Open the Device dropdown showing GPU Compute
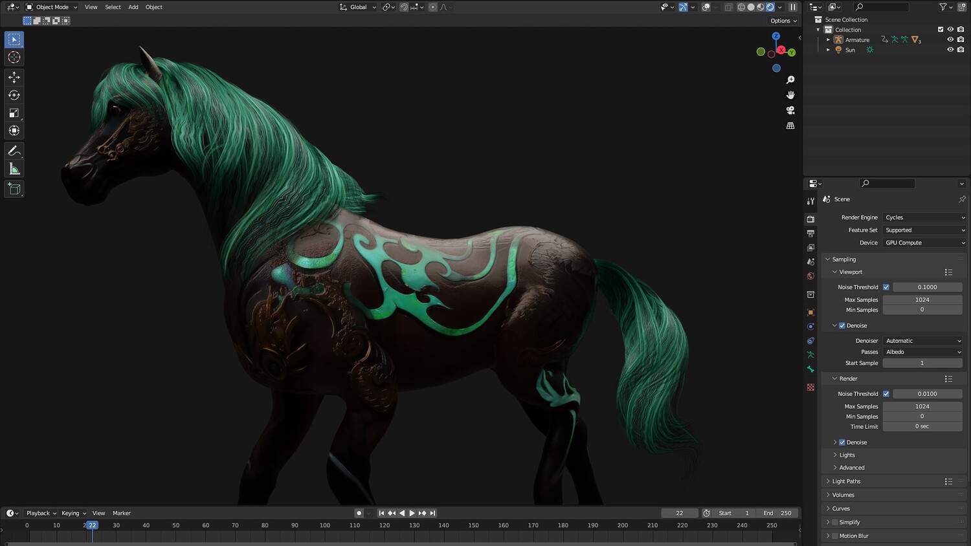Image resolution: width=971 pixels, height=546 pixels. (x=924, y=243)
